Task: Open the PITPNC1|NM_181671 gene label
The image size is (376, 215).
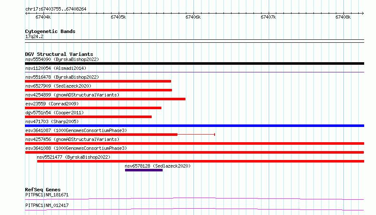Action: pos(47,195)
